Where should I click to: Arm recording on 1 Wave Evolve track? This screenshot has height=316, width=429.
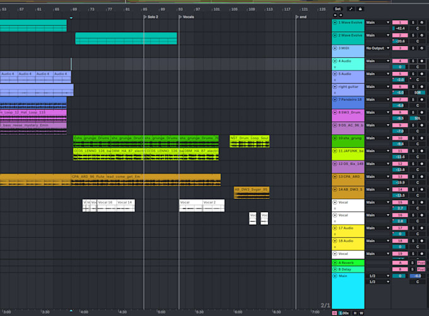421,23
